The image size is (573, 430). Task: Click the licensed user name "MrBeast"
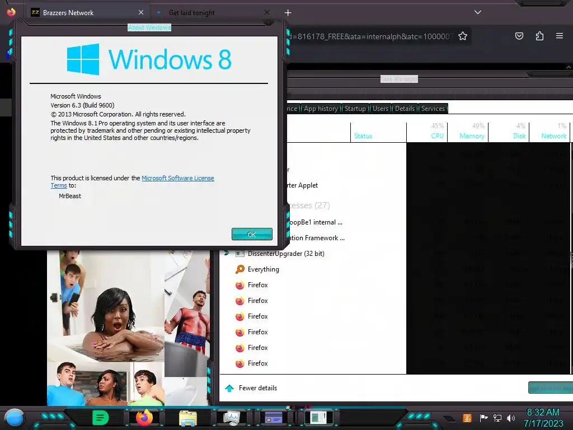tap(70, 196)
